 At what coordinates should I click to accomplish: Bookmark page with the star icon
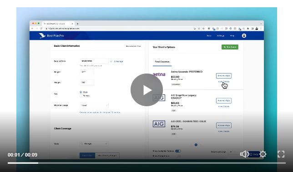[203, 29]
